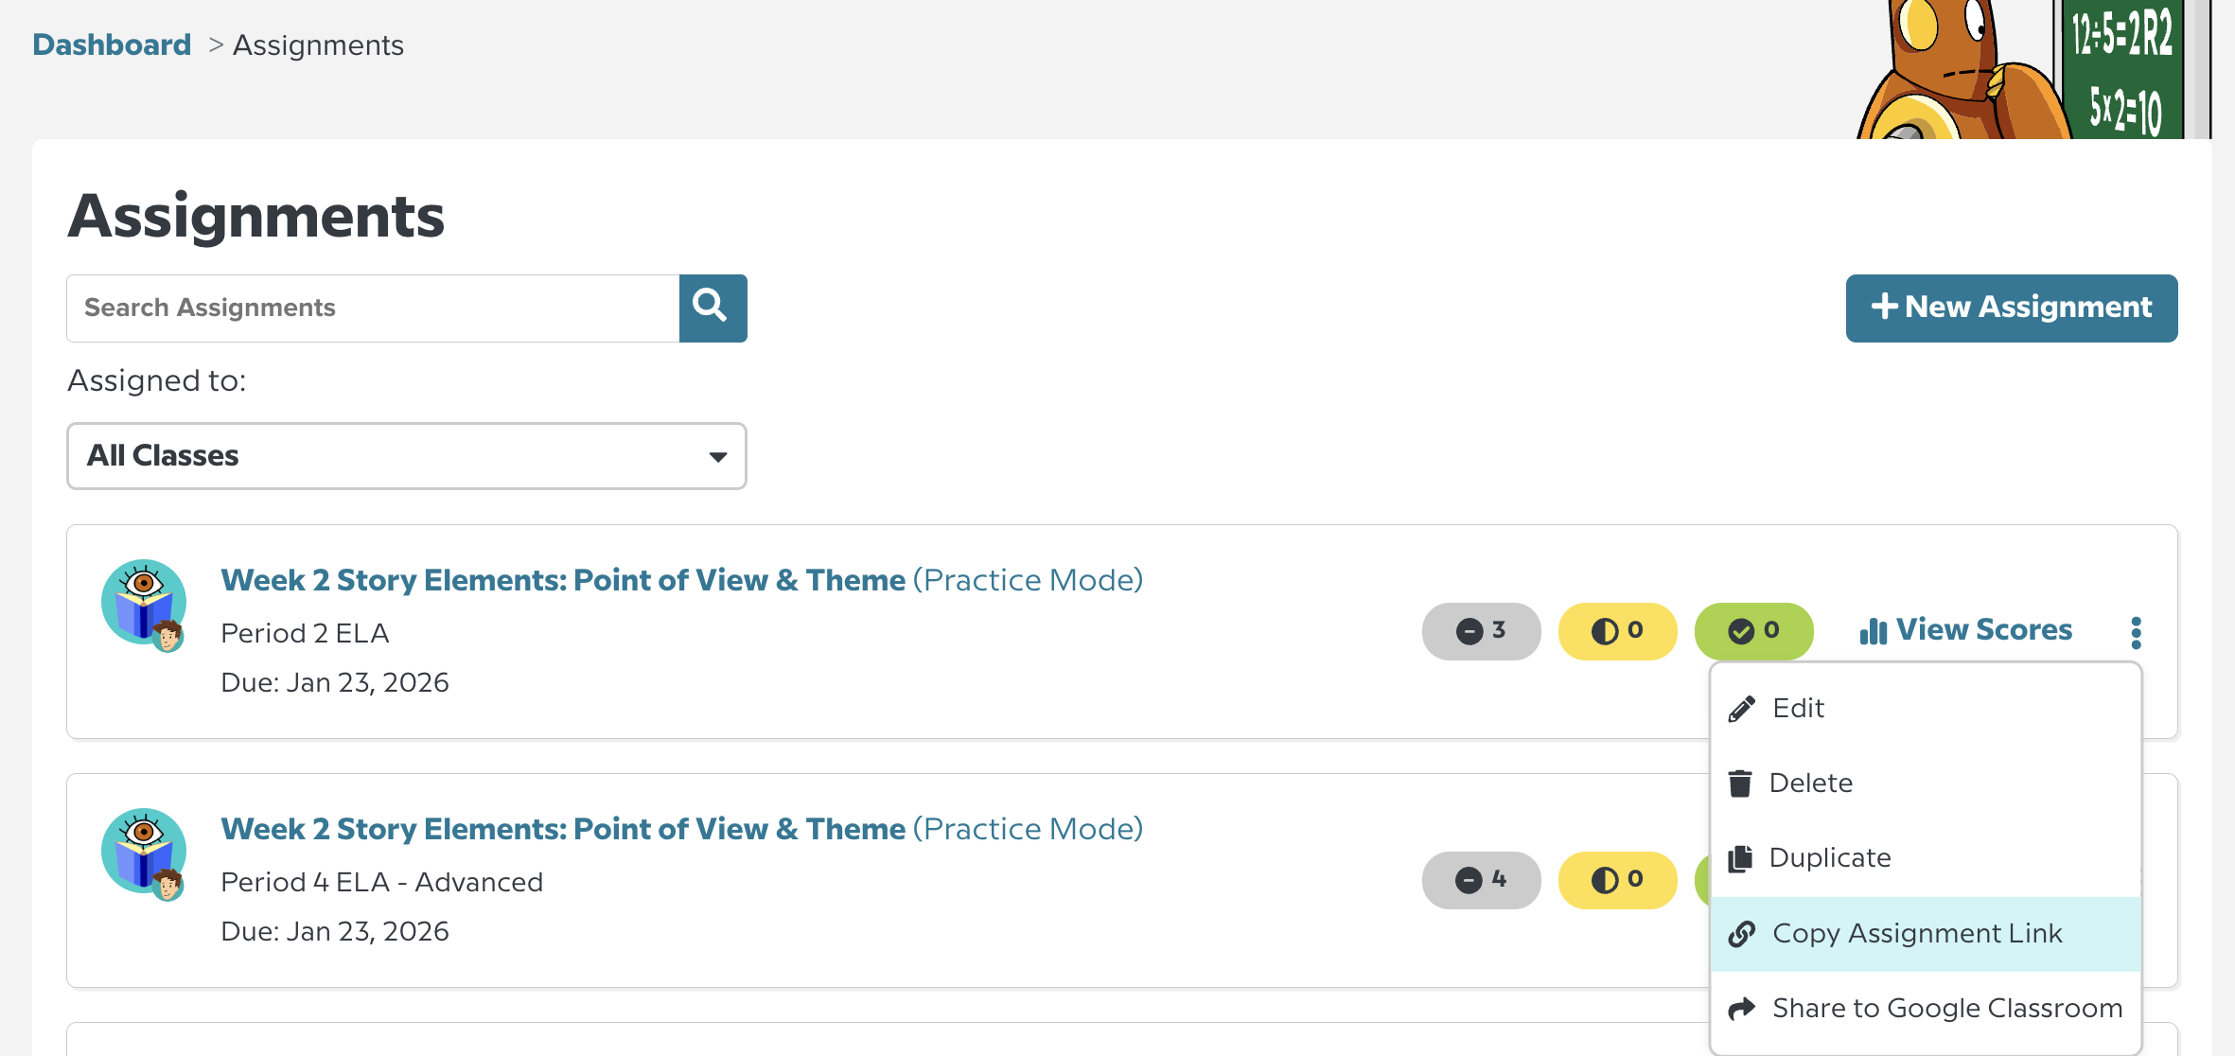Click the Duplicate pages icon
Viewport: 2235px width, 1056px height.
(1741, 857)
